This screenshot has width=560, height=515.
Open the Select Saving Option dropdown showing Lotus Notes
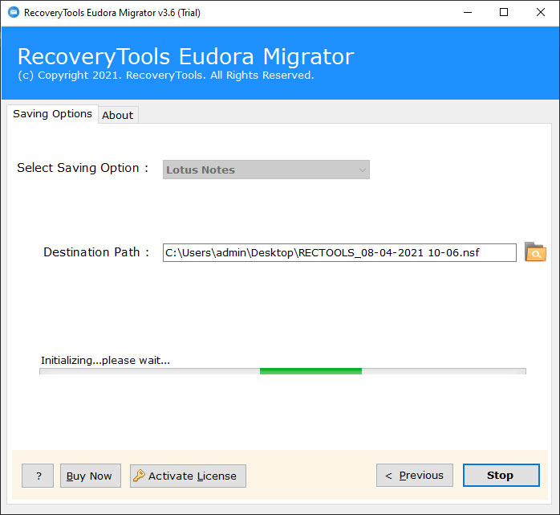tap(266, 170)
